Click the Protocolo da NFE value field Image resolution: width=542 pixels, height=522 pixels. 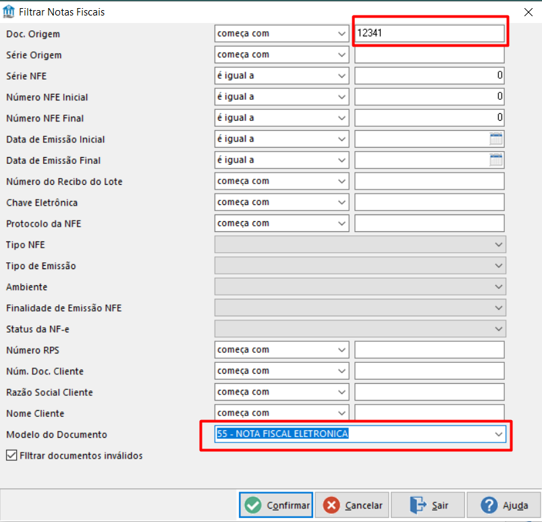click(429, 223)
